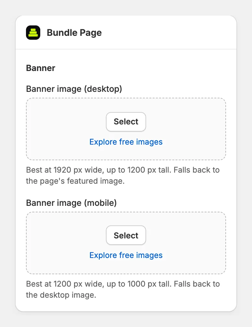
Task: Select an image for desktop banner
Action: pyautogui.click(x=126, y=122)
